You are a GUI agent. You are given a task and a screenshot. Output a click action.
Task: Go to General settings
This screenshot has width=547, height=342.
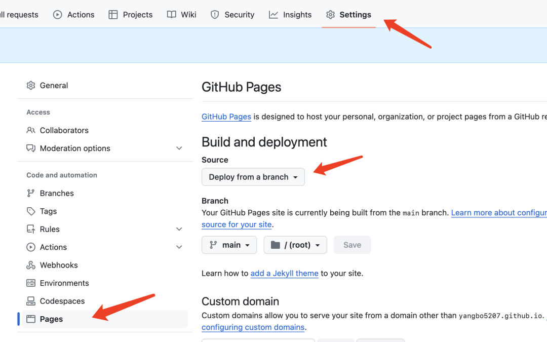105,86
